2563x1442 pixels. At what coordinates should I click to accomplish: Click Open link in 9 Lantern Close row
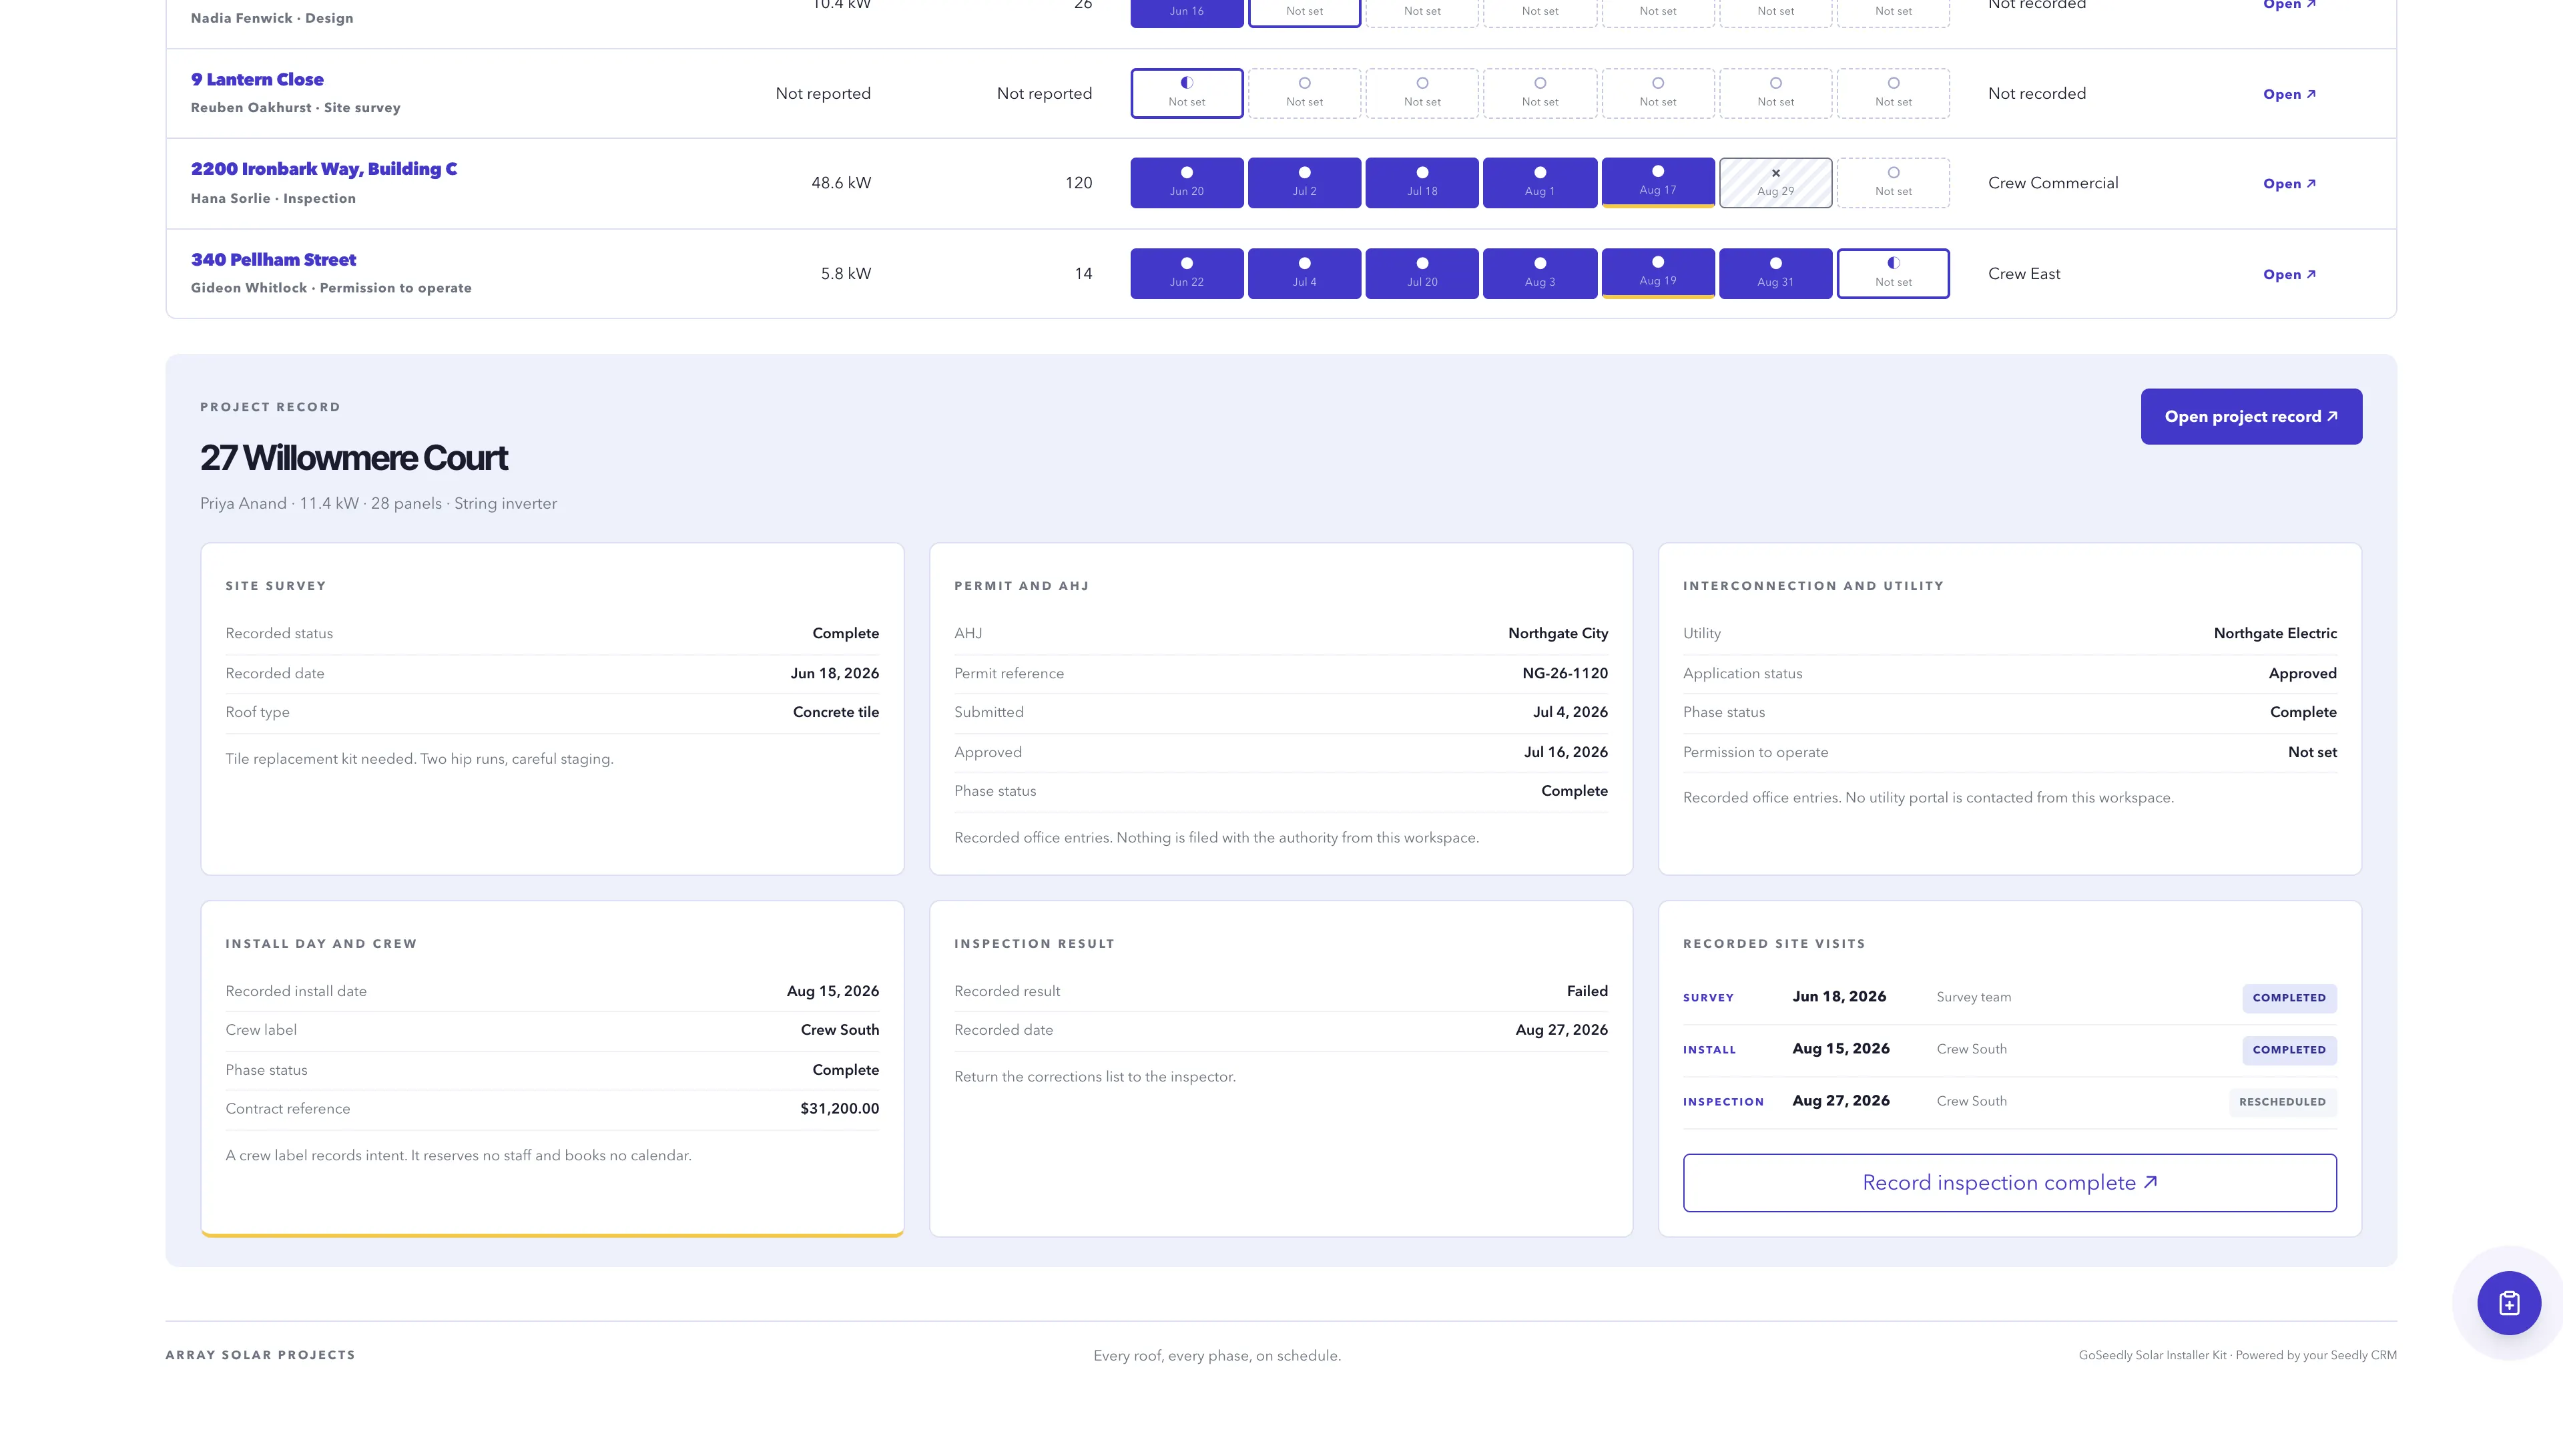(2289, 95)
